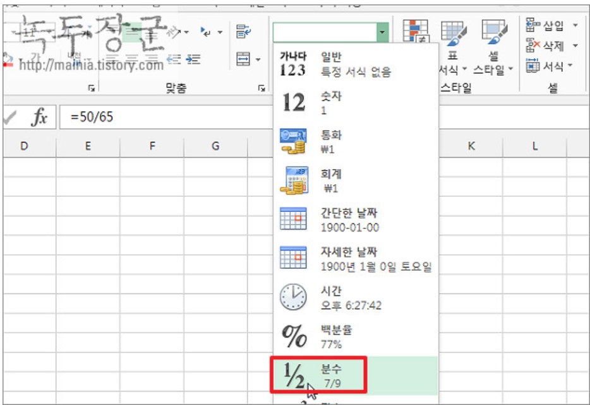Choose the 자세한 날짜 long date option
Viewport: 590px width, 405px height.
point(356,259)
